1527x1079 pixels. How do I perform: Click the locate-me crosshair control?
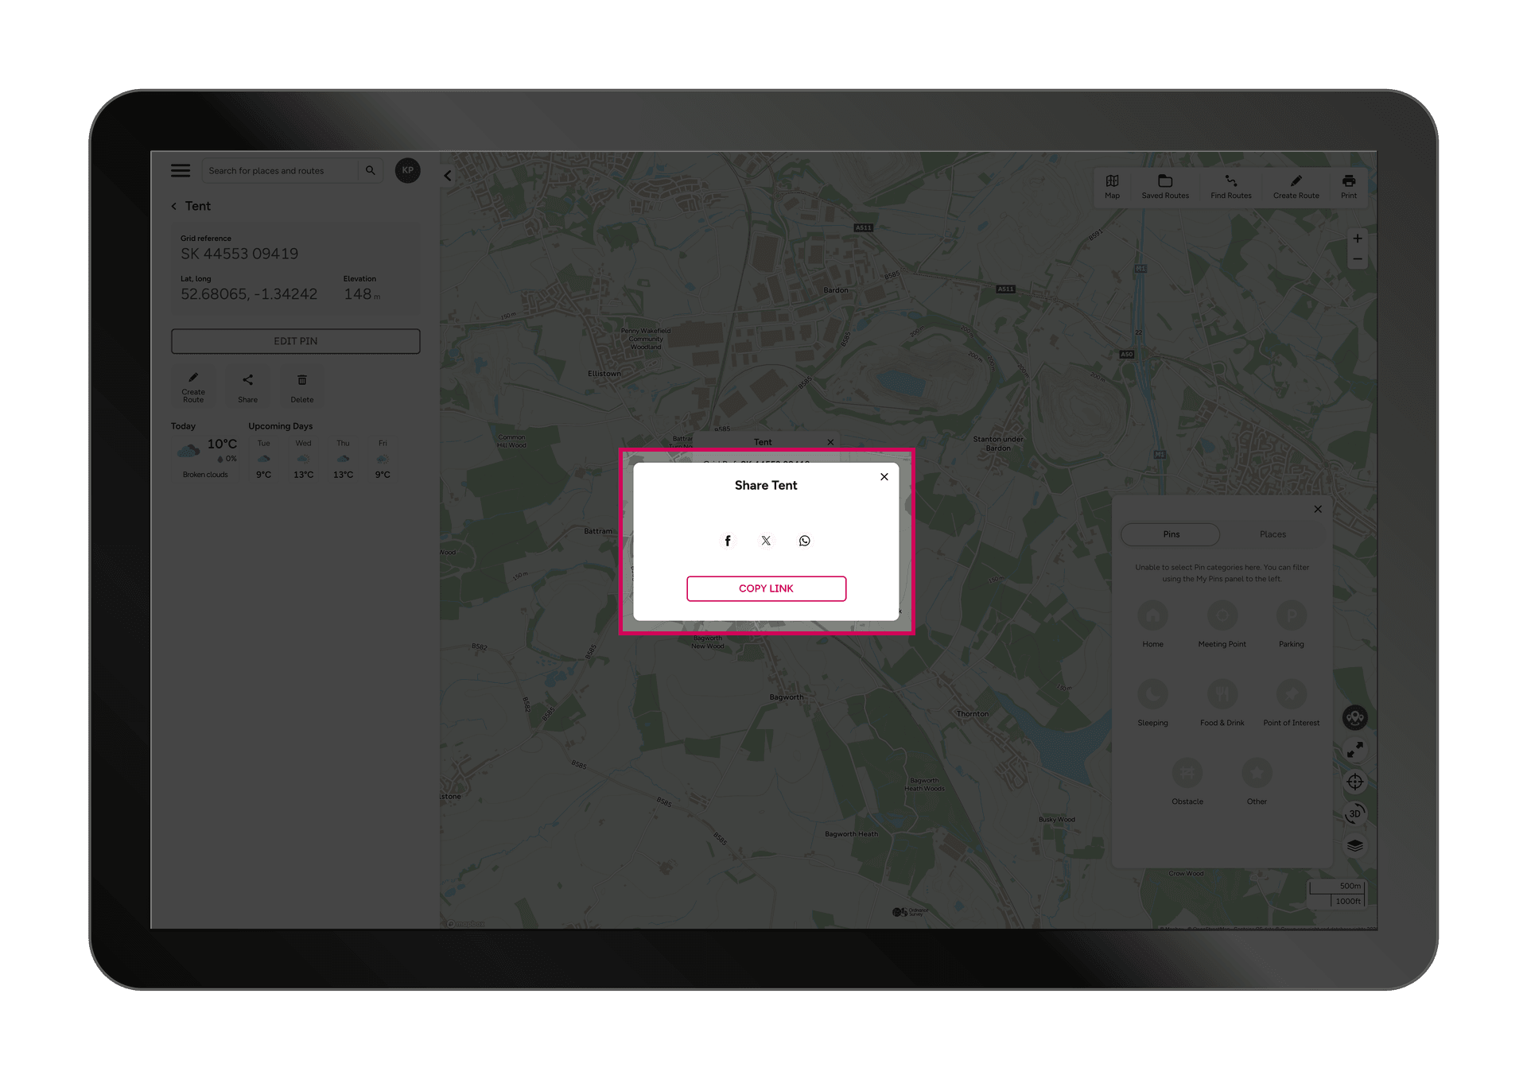point(1355,782)
